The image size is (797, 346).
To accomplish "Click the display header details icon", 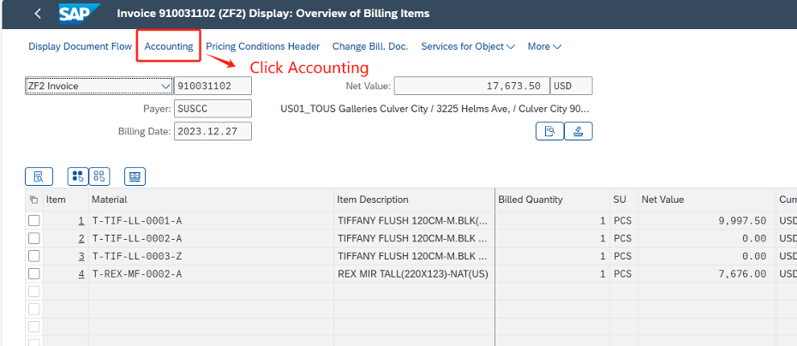I will point(548,131).
